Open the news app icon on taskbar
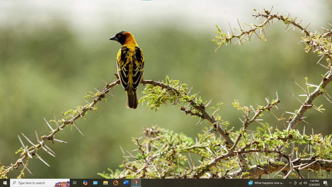 click(95, 183)
